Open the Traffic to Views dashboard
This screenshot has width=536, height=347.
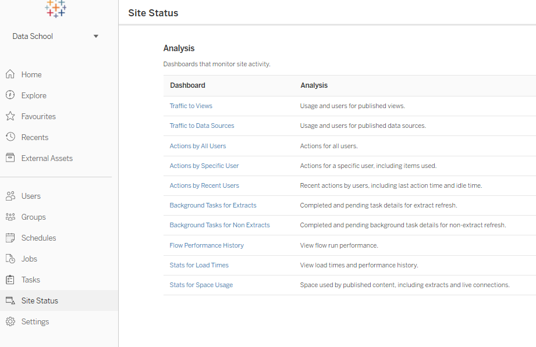pos(191,106)
